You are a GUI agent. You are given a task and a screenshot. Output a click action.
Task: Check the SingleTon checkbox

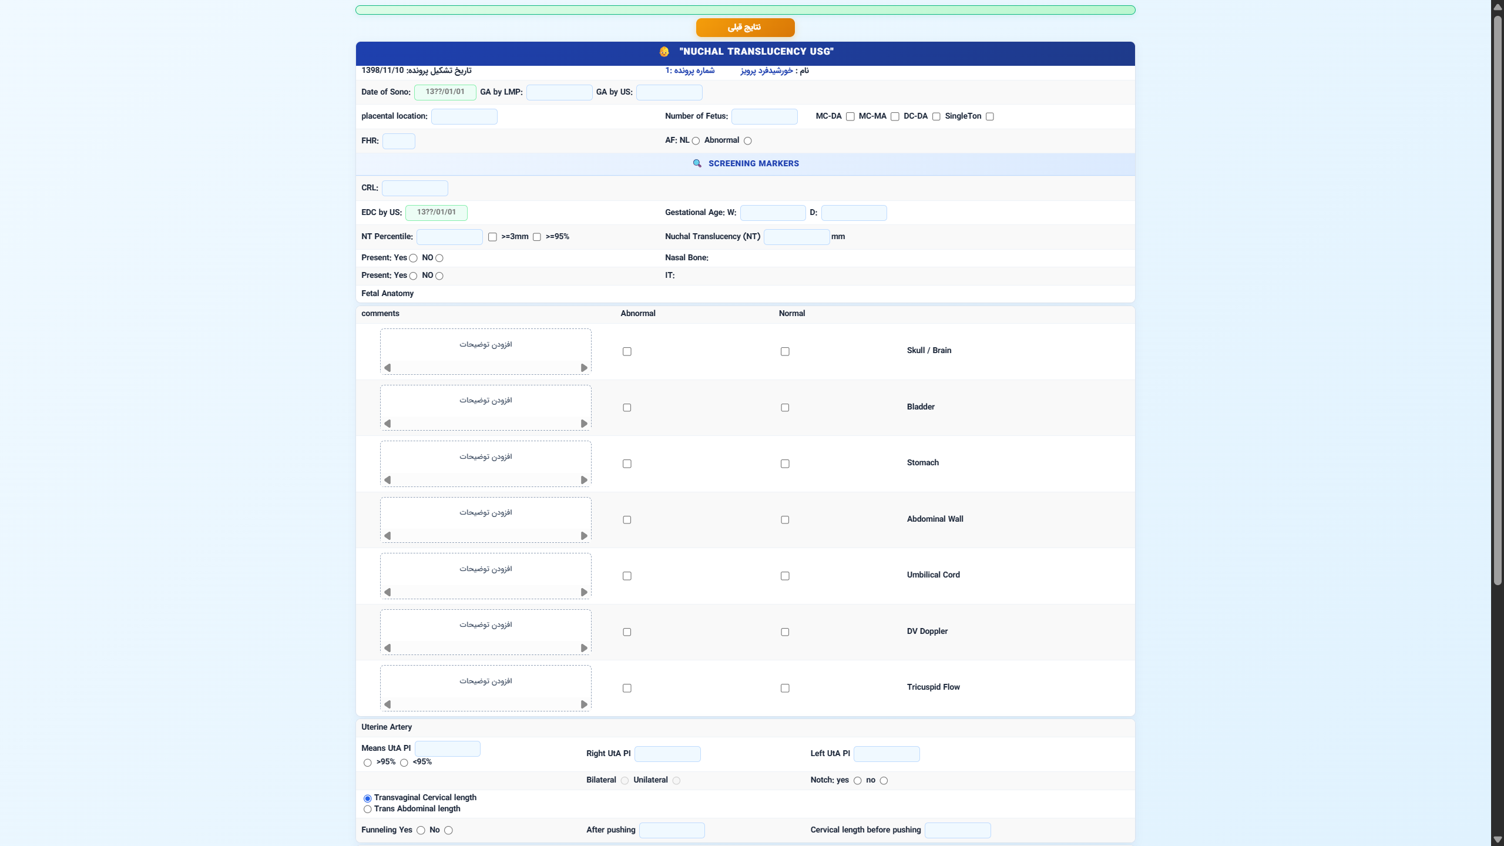pyautogui.click(x=990, y=117)
